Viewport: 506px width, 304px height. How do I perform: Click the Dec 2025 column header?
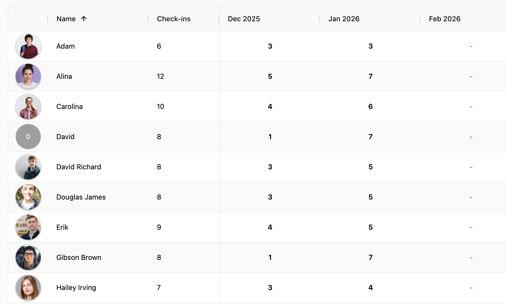[x=244, y=19]
